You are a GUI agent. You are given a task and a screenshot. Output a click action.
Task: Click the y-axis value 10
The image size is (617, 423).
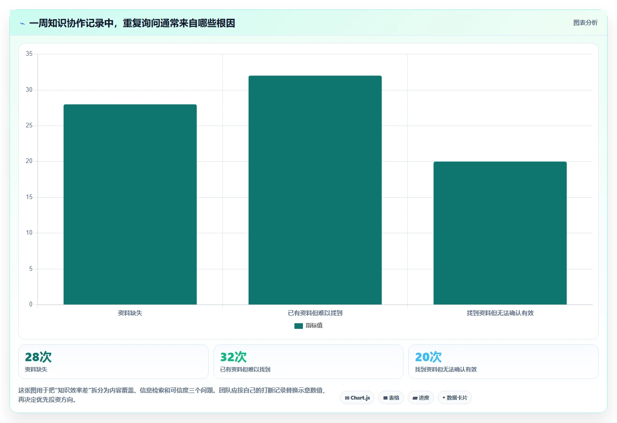point(29,233)
